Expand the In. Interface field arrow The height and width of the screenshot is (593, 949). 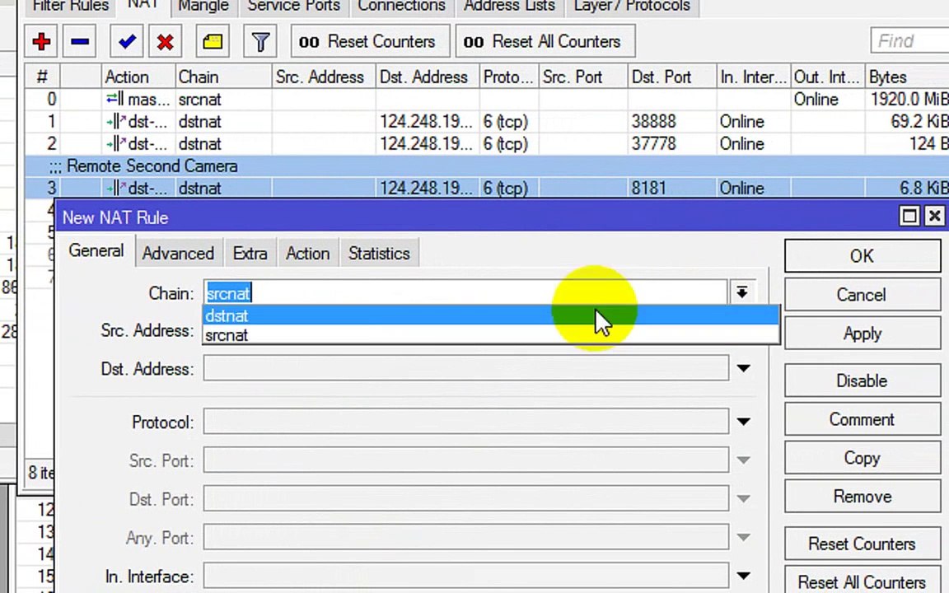(743, 577)
